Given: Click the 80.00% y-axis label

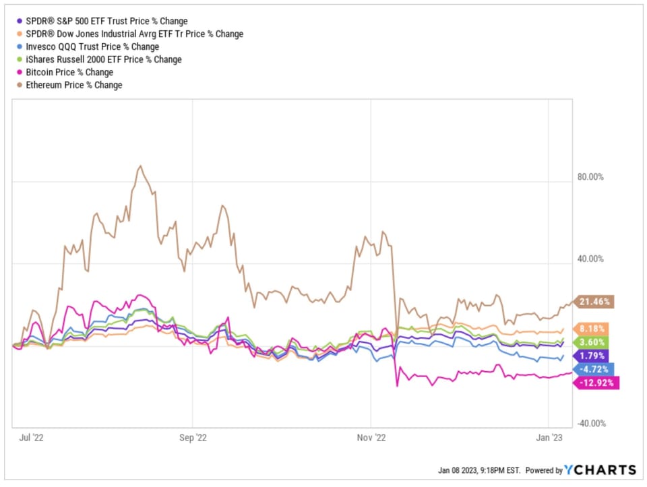Looking at the screenshot, I should [x=591, y=177].
